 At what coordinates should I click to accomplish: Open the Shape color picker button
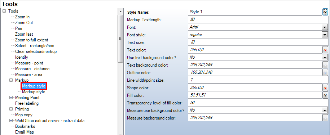(x=325, y=87)
